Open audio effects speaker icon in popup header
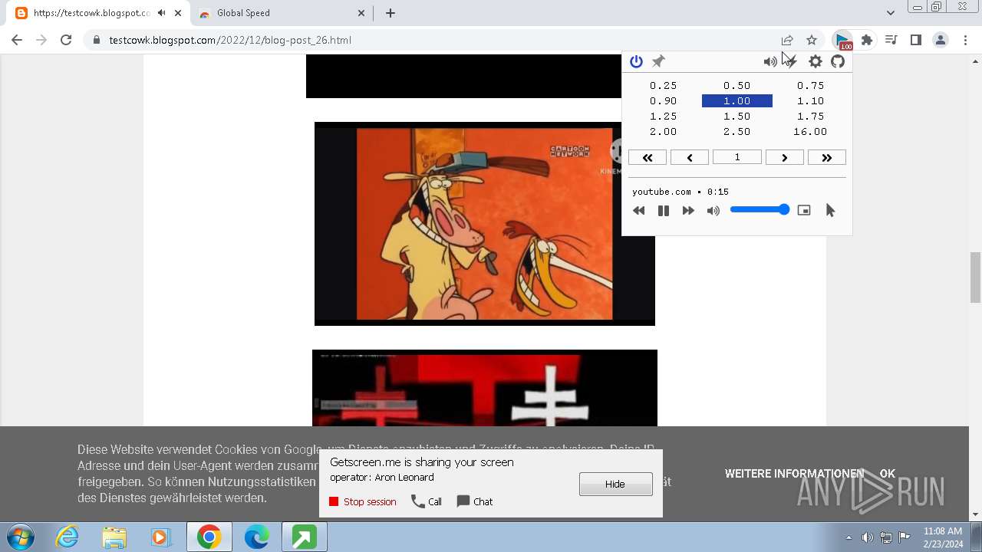 (x=769, y=61)
